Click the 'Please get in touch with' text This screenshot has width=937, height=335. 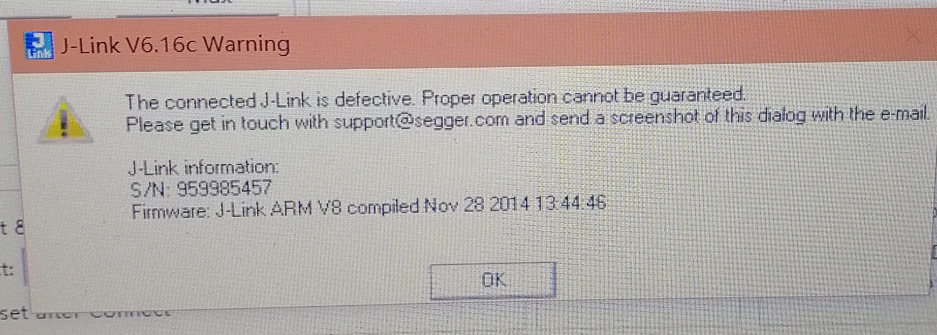[228, 124]
